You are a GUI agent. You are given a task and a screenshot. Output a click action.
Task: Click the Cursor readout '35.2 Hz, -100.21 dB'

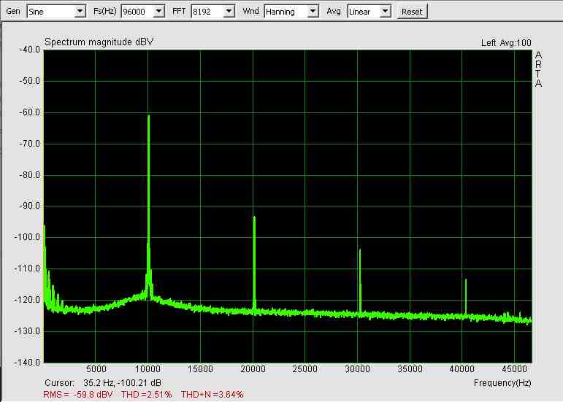coord(122,382)
